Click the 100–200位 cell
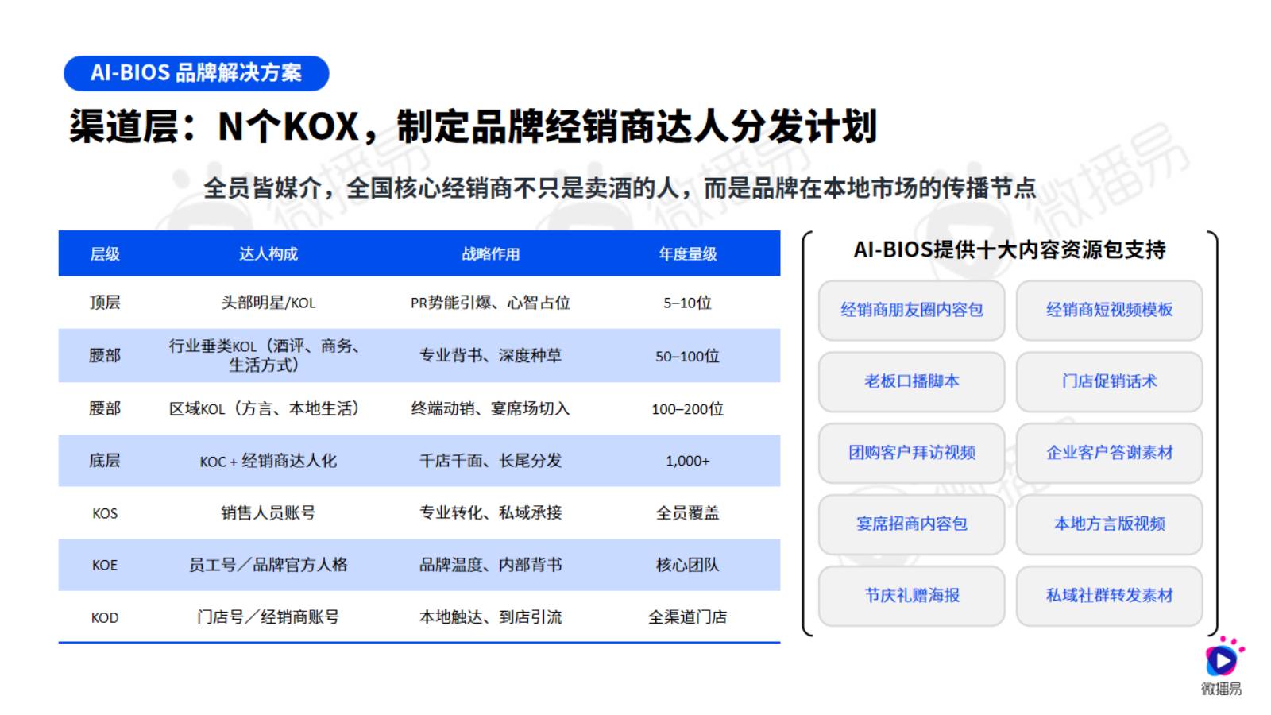Screen dimensions: 1271x715 point(688,408)
